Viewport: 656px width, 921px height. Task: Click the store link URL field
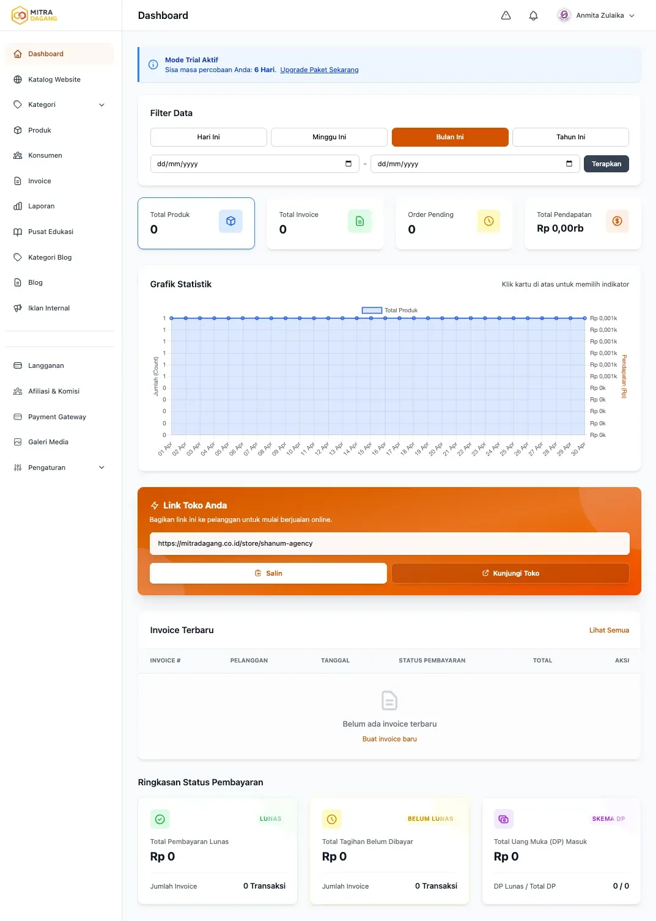tap(389, 543)
